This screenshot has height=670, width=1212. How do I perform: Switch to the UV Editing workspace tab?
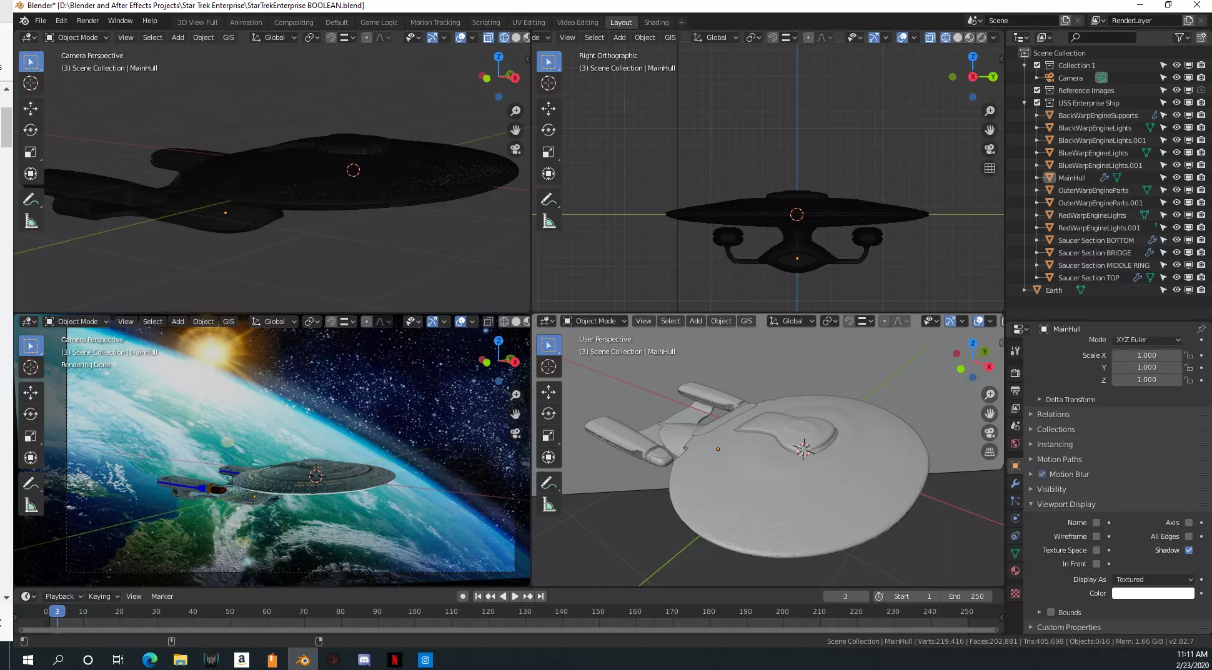(529, 22)
